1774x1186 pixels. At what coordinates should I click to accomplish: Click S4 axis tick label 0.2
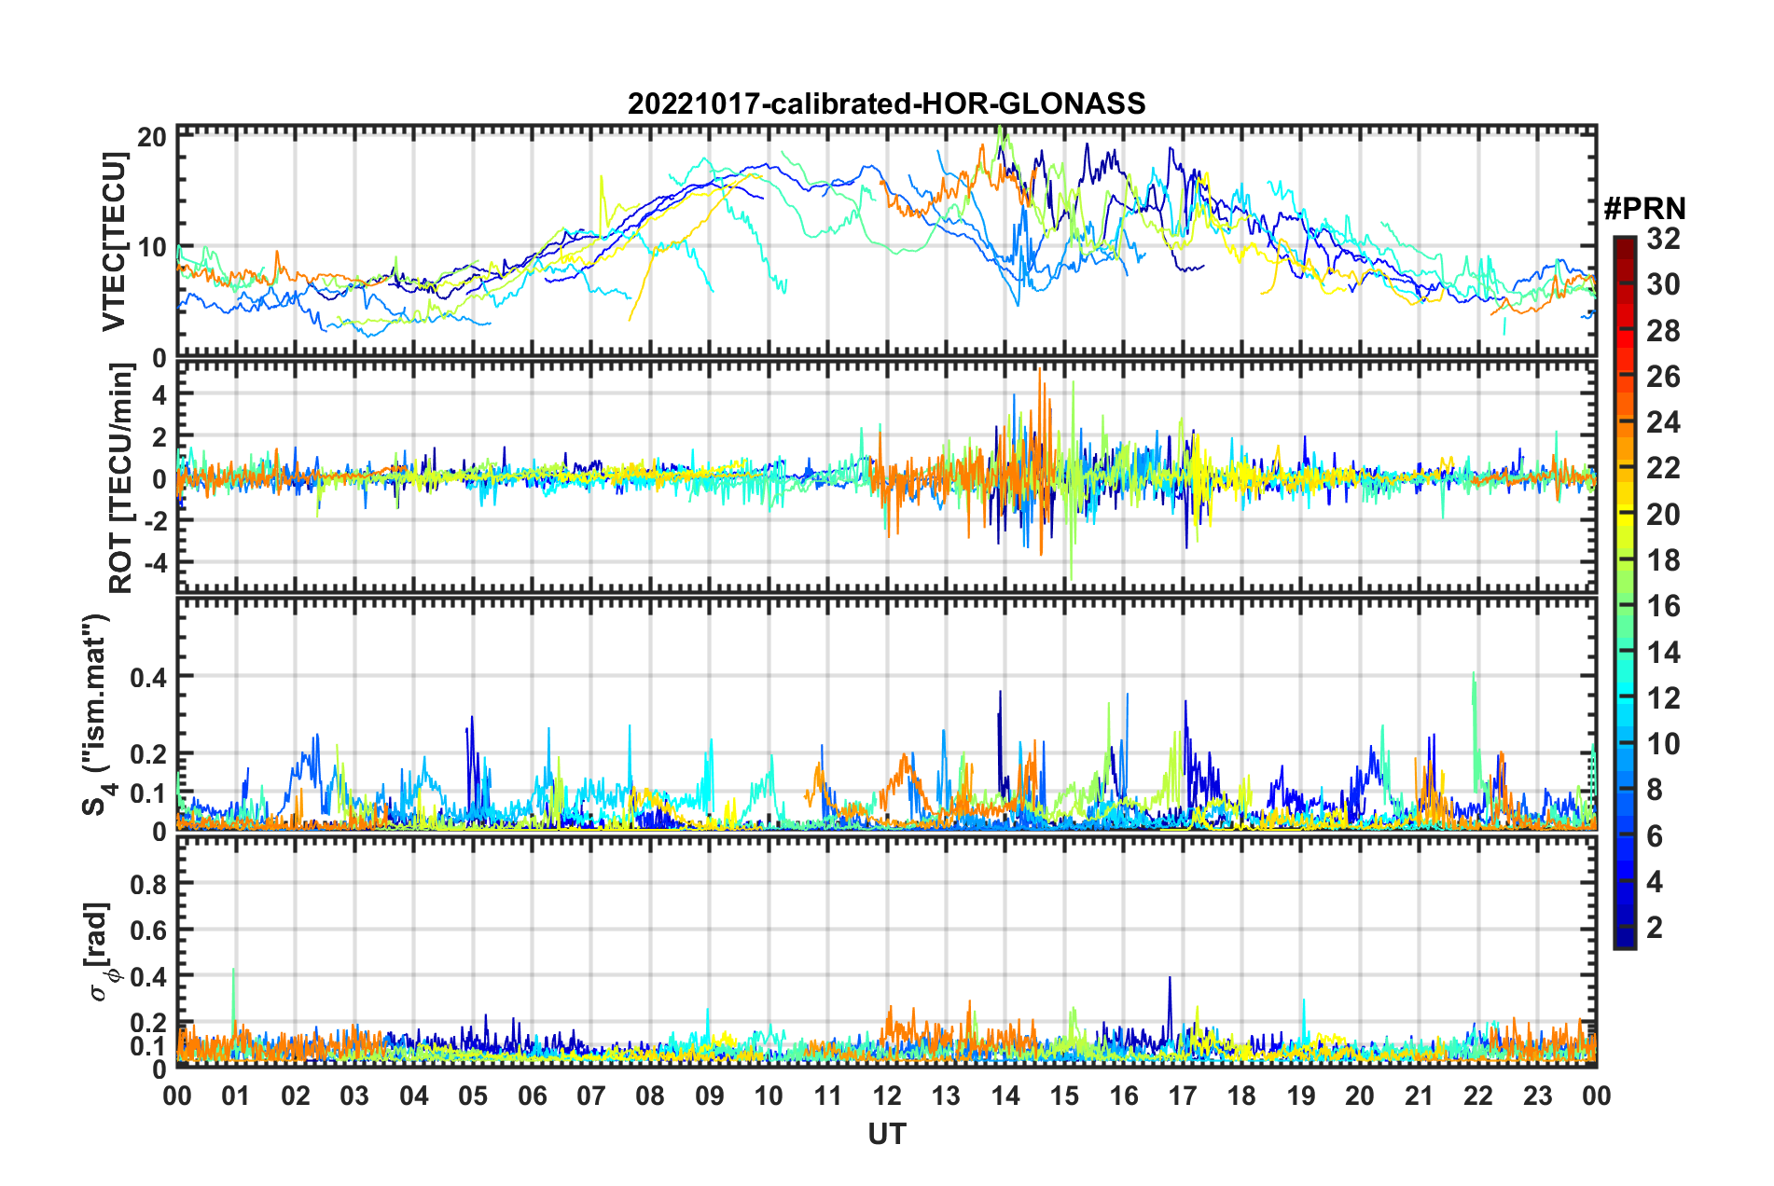[x=149, y=754]
